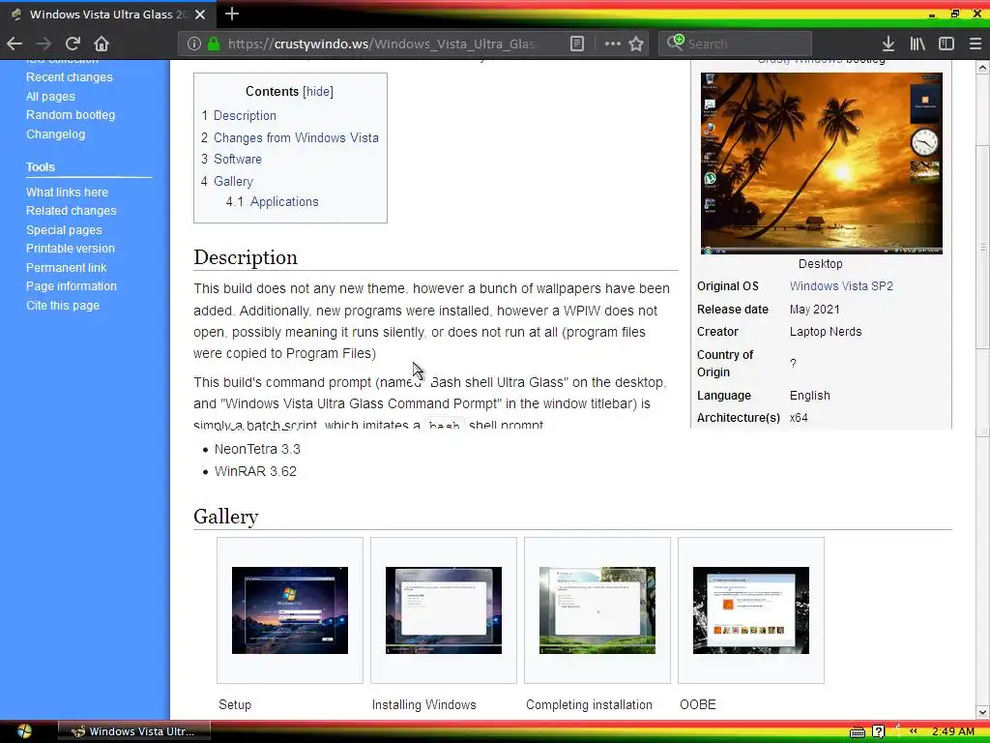Open page actions three-dots menu

612,44
